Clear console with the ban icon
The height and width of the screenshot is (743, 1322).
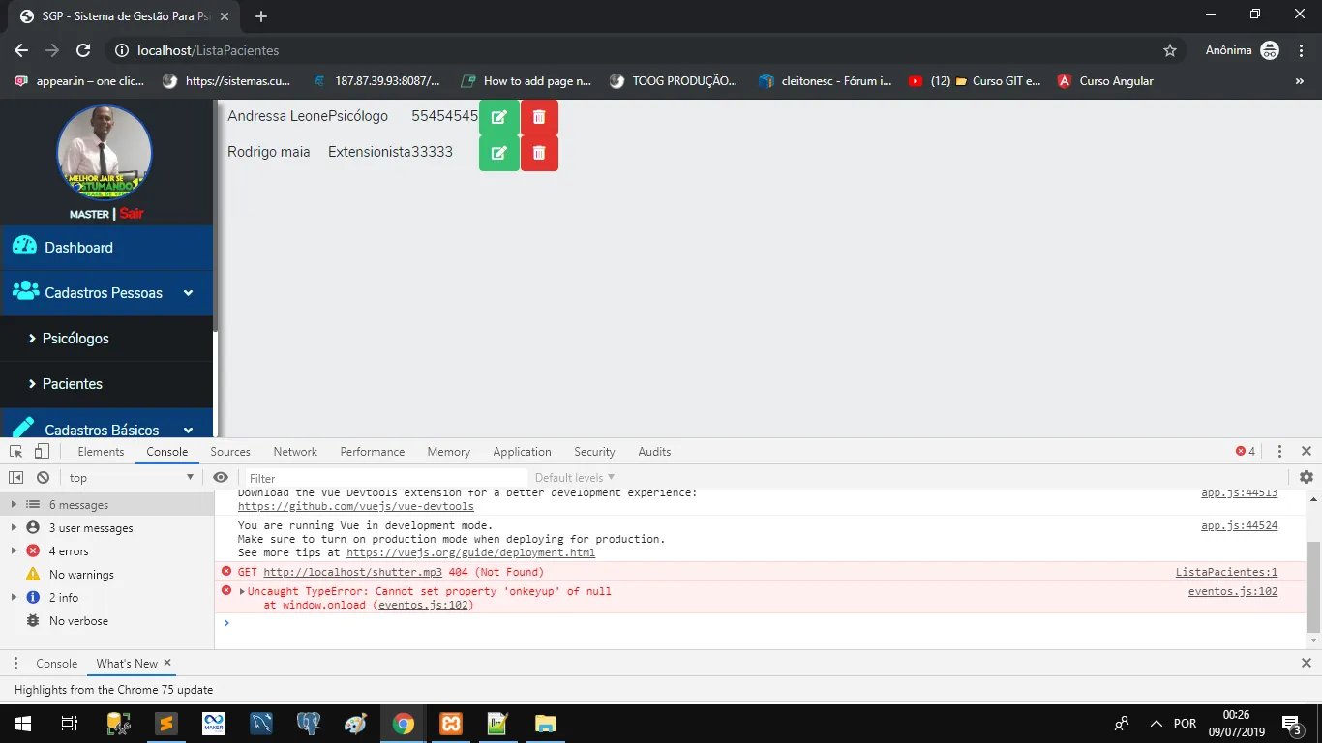[44, 477]
